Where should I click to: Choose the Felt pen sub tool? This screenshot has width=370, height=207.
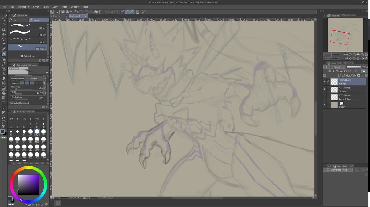(27, 33)
